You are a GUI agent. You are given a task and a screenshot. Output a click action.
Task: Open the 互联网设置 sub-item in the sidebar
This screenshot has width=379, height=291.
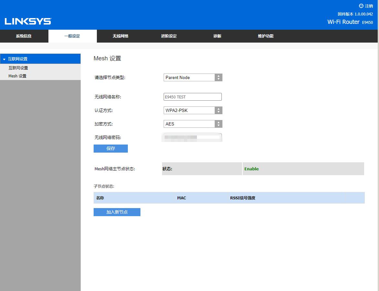[x=18, y=68]
